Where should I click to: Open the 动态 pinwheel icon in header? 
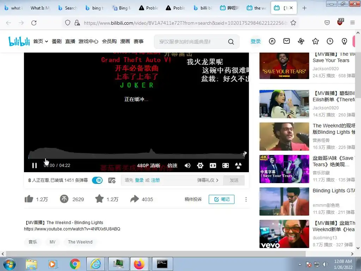point(301,42)
